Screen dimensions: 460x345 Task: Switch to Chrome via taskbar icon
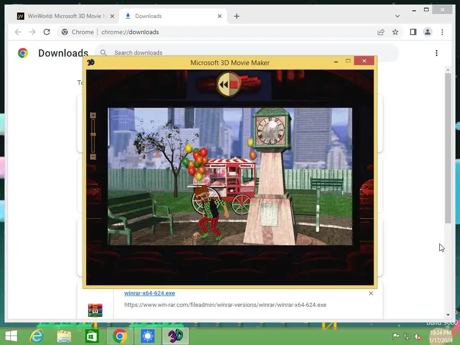tap(119, 336)
